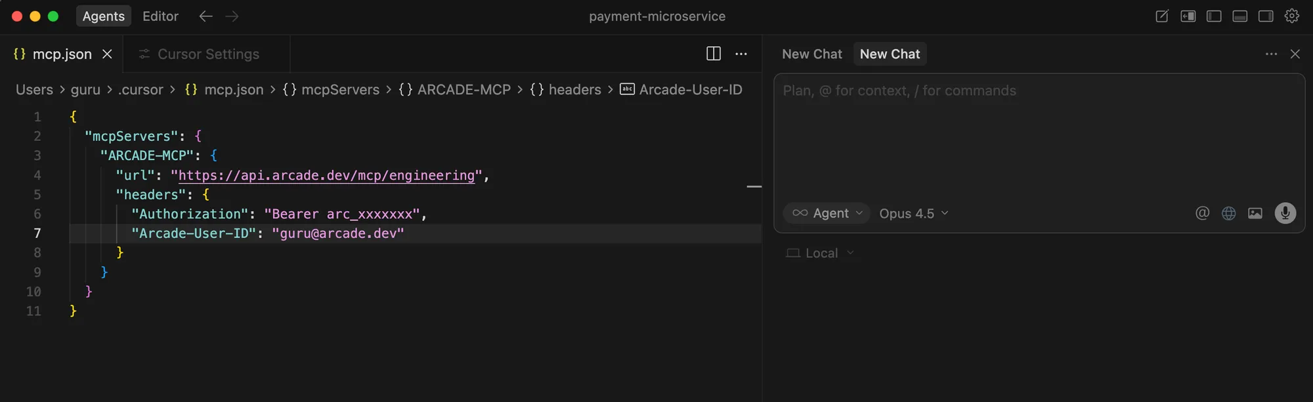Select the first New Chat tab
1313x402 pixels.
[811, 54]
